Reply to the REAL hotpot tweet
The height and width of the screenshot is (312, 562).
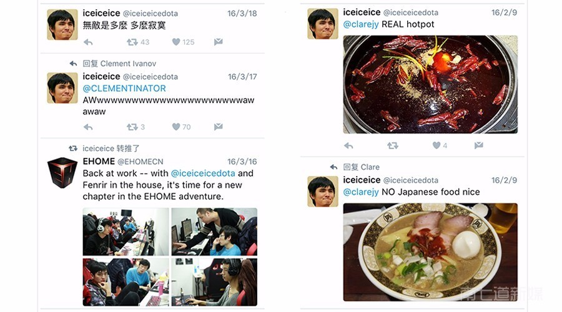pos(348,146)
